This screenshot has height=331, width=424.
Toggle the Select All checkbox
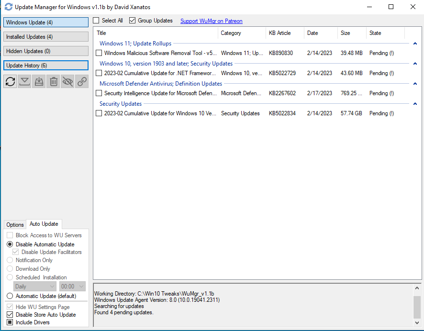pyautogui.click(x=96, y=21)
